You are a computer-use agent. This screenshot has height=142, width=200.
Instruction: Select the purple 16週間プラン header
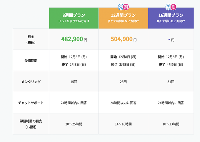[x=171, y=18]
